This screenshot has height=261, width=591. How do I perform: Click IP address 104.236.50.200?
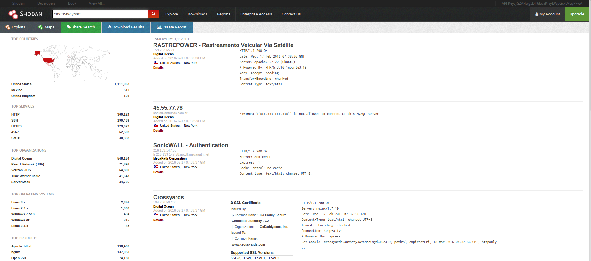pyautogui.click(x=165, y=202)
